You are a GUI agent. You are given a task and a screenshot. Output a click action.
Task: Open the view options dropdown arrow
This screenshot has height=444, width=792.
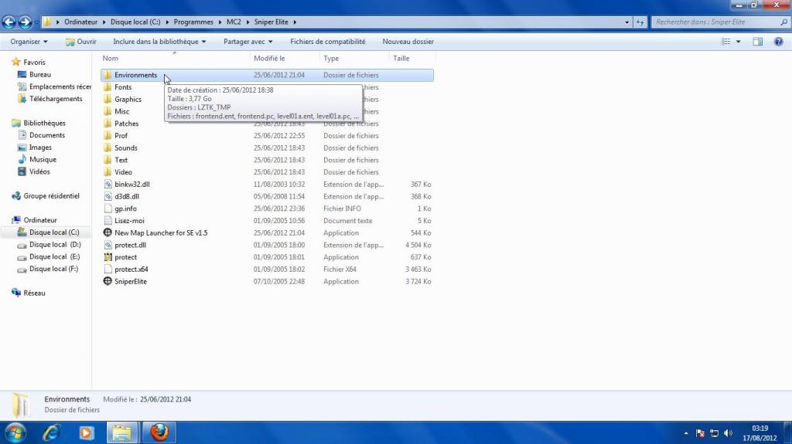[x=739, y=42]
